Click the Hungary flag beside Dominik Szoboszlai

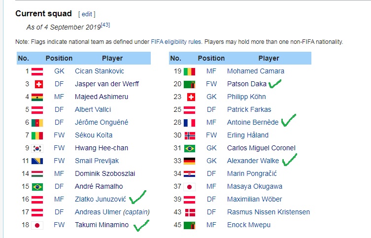click(37, 174)
